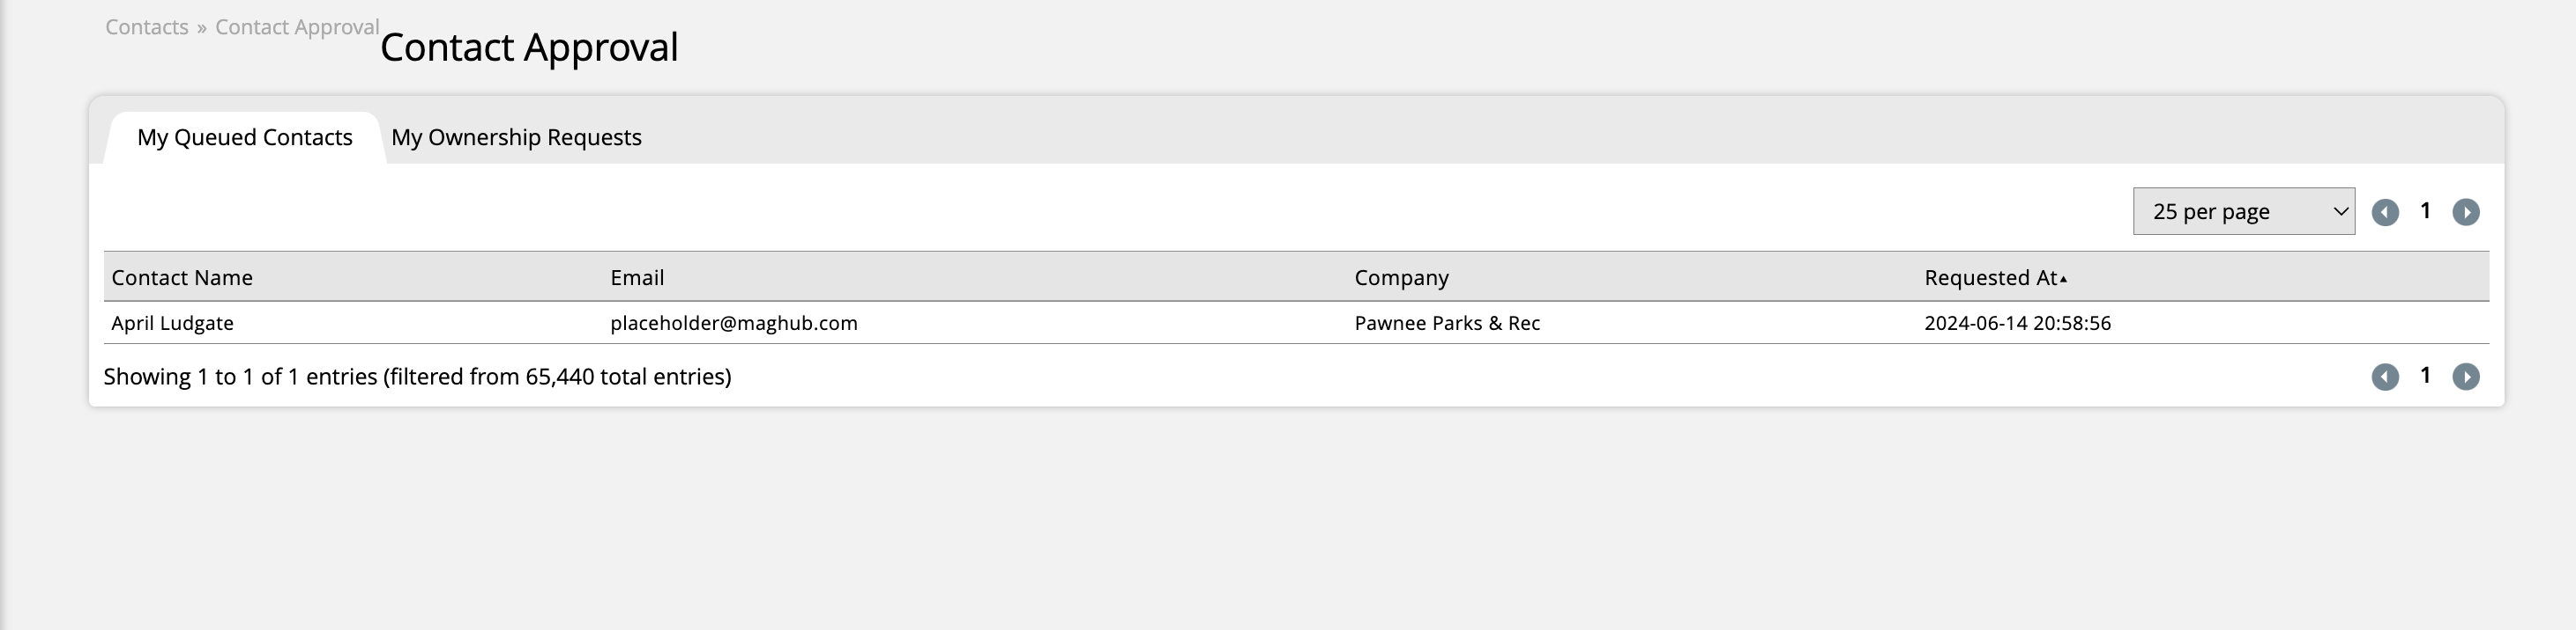Click the 2024-06-14 20:58:56 timestamp cell

pos(2017,324)
